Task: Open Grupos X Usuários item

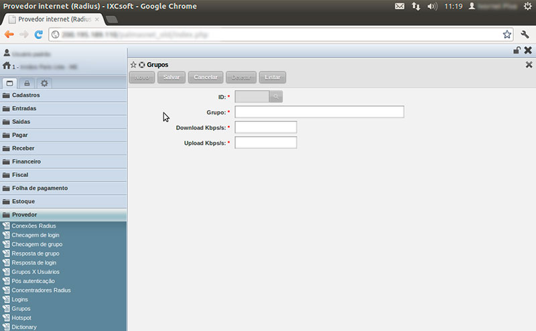Action: click(x=36, y=272)
